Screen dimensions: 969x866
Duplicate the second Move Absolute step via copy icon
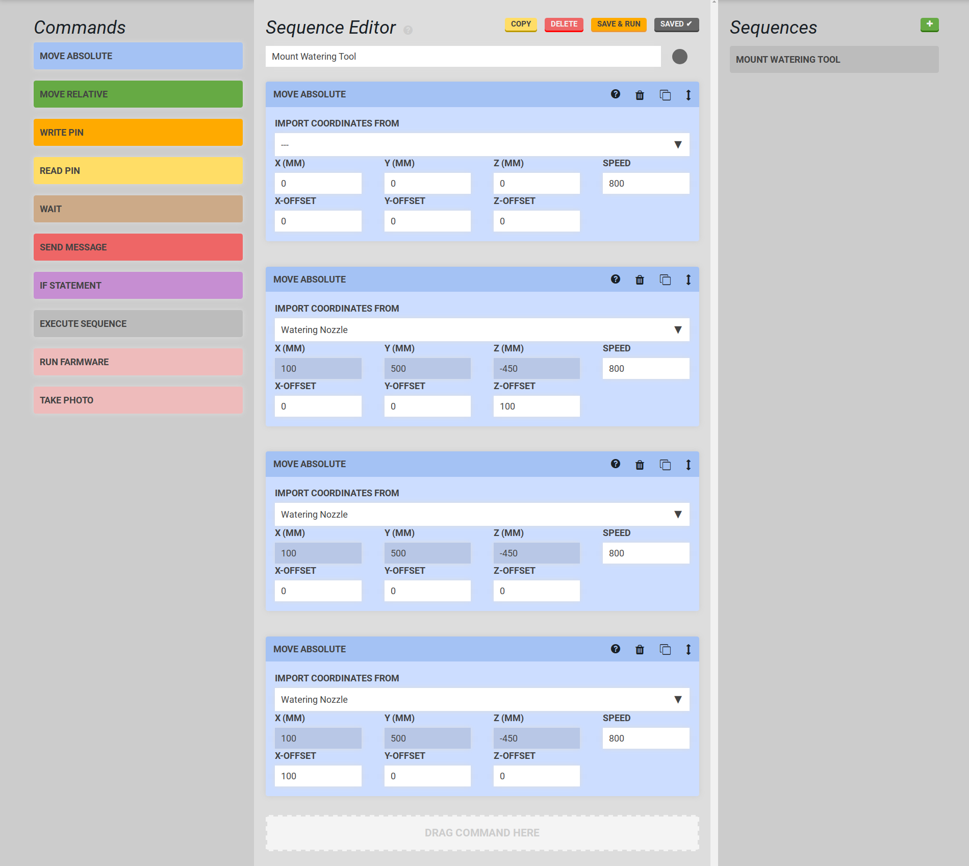point(665,279)
